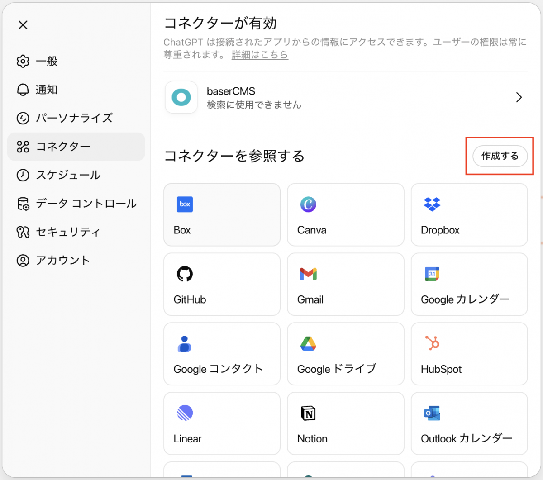
Task: Click the Dropbox card label
Action: coord(440,230)
